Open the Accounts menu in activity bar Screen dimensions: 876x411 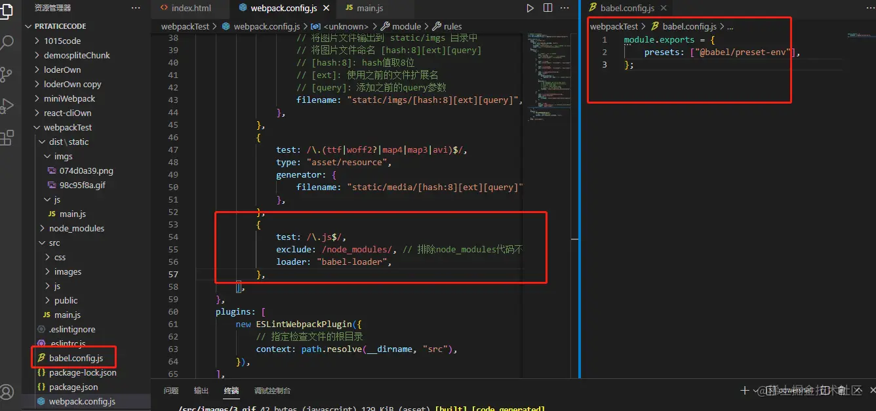click(x=7, y=392)
